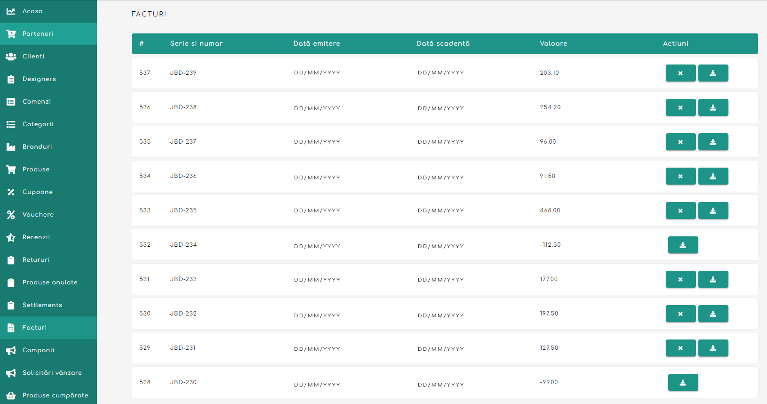Click the Valoare column header
The image size is (767, 404).
point(553,43)
